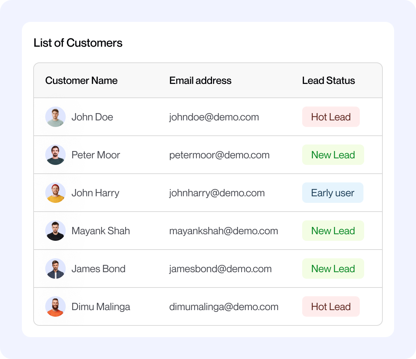Select John Harry's avatar with red beanie
The width and height of the screenshot is (416, 359).
pyautogui.click(x=55, y=193)
